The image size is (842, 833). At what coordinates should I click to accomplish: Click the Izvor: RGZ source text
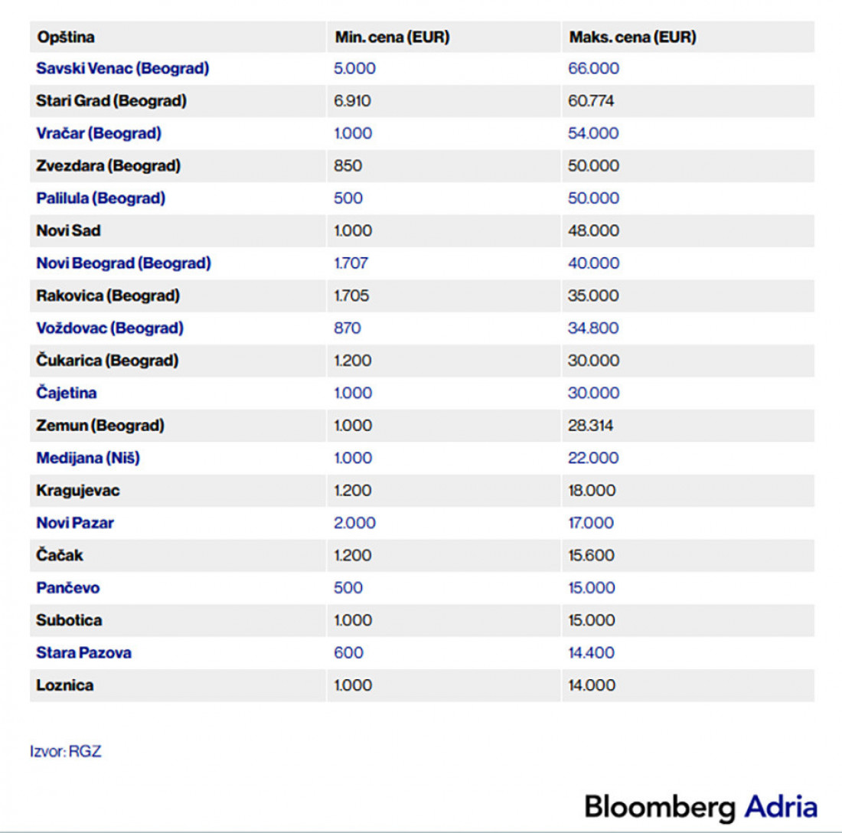[x=65, y=751]
